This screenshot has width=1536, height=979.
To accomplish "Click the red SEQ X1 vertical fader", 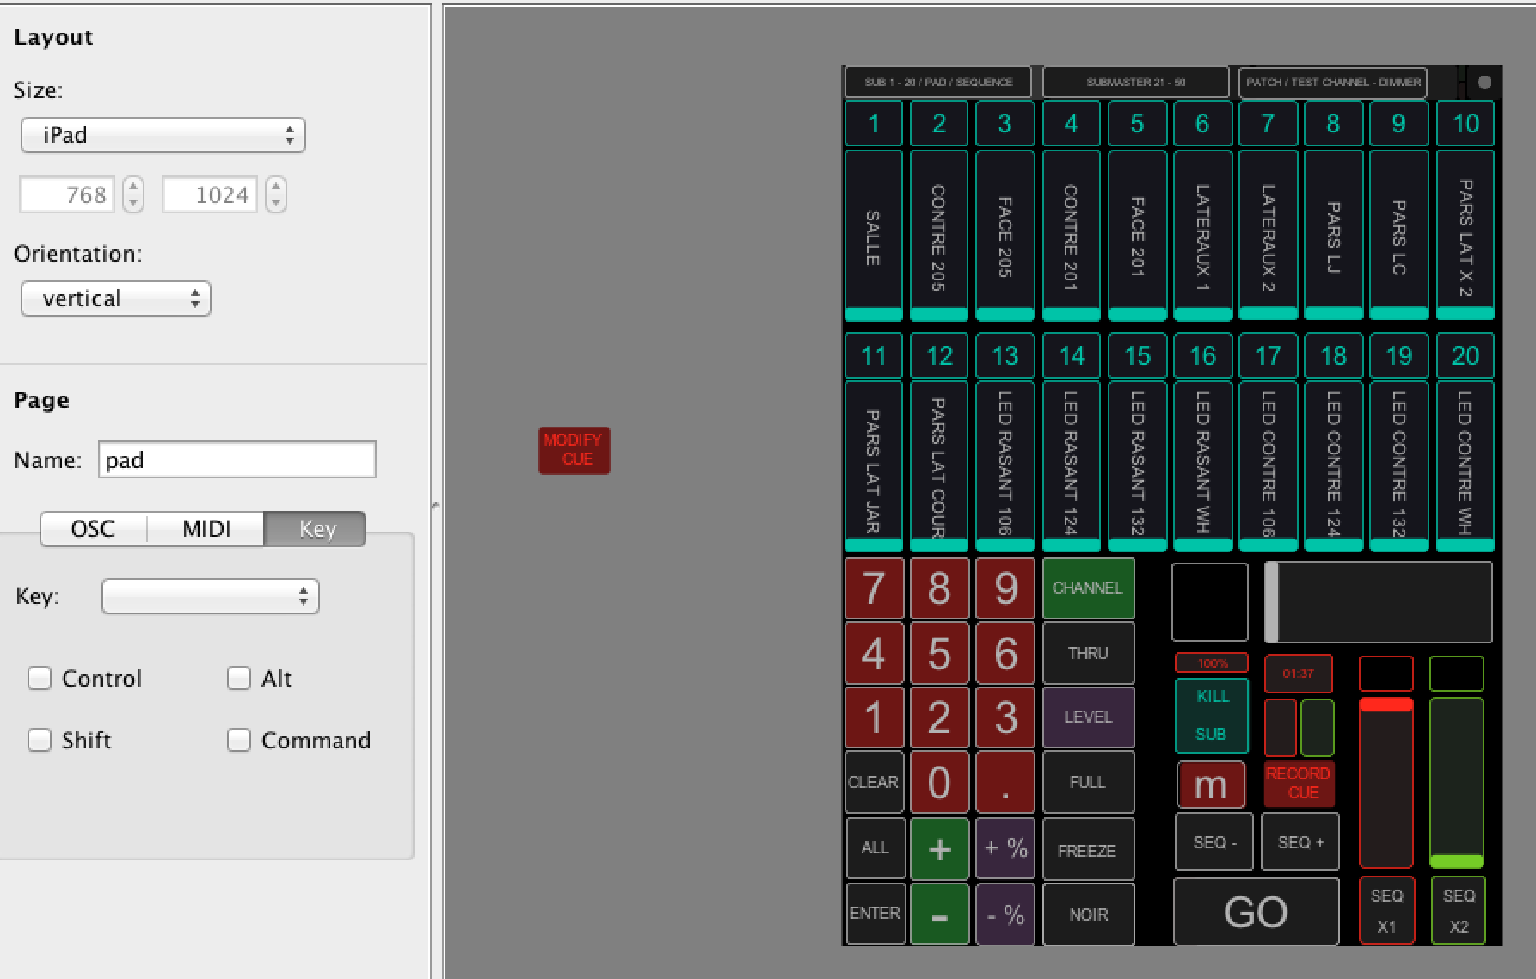I will (1385, 783).
